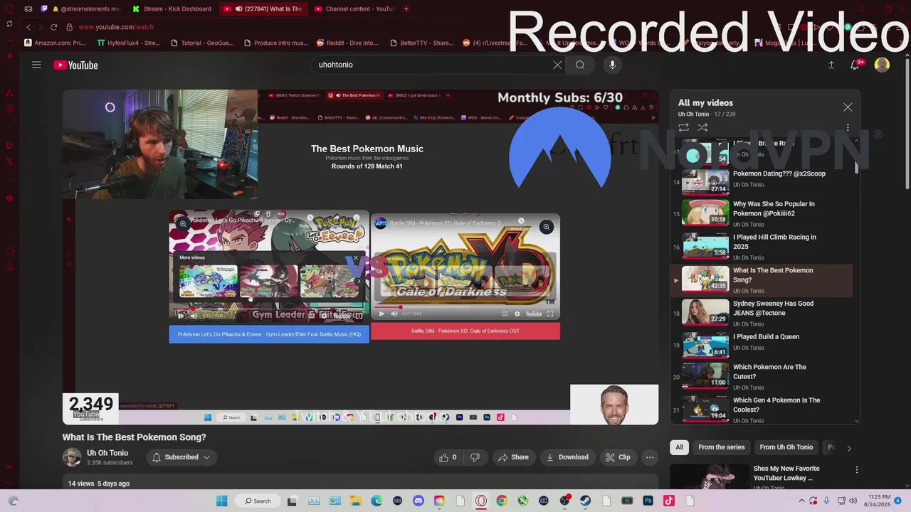Create a Clip of the video

coord(618,457)
